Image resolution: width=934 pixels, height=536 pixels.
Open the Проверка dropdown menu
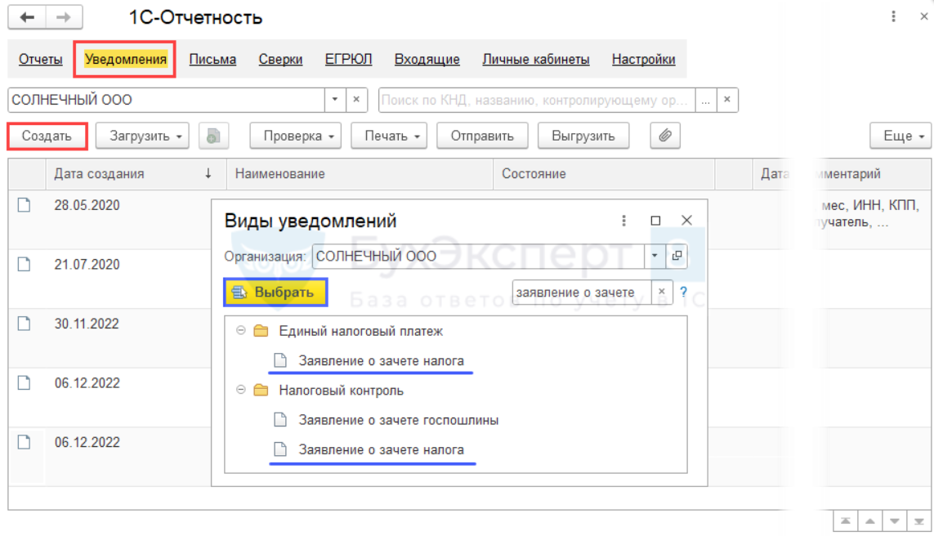click(296, 136)
